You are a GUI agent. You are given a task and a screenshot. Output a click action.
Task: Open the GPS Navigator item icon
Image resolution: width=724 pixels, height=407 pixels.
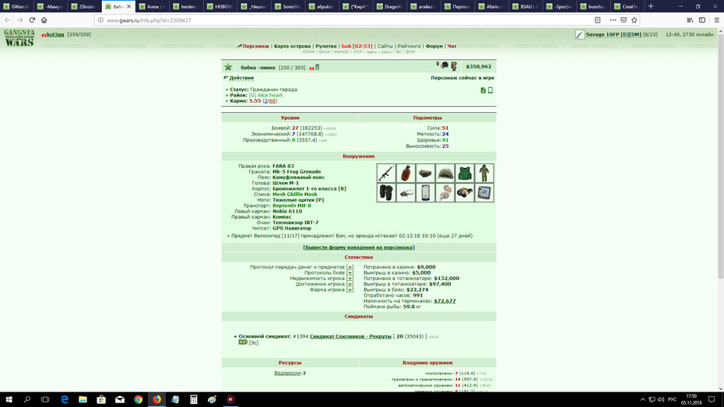[484, 193]
